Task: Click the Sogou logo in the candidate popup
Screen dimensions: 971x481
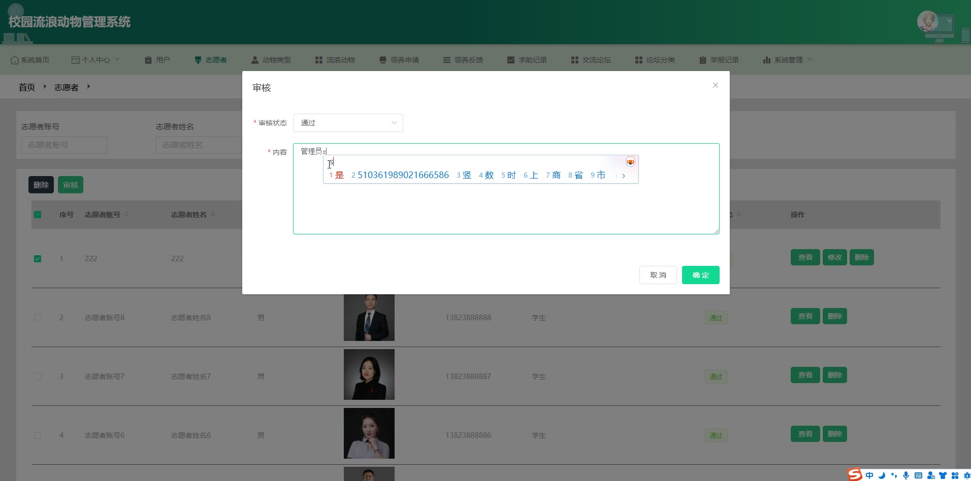Action: [630, 162]
